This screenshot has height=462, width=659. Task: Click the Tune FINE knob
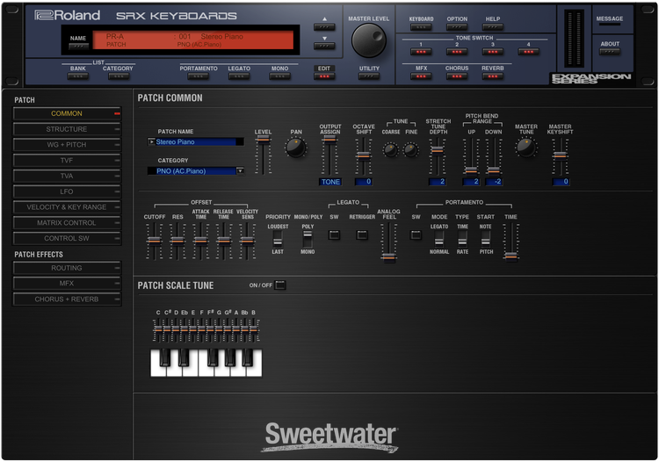click(410, 150)
